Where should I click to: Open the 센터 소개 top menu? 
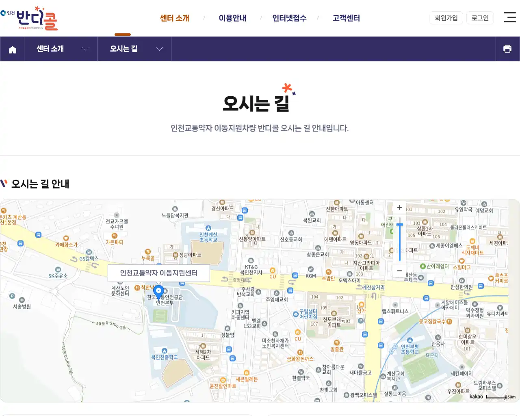pyautogui.click(x=175, y=18)
